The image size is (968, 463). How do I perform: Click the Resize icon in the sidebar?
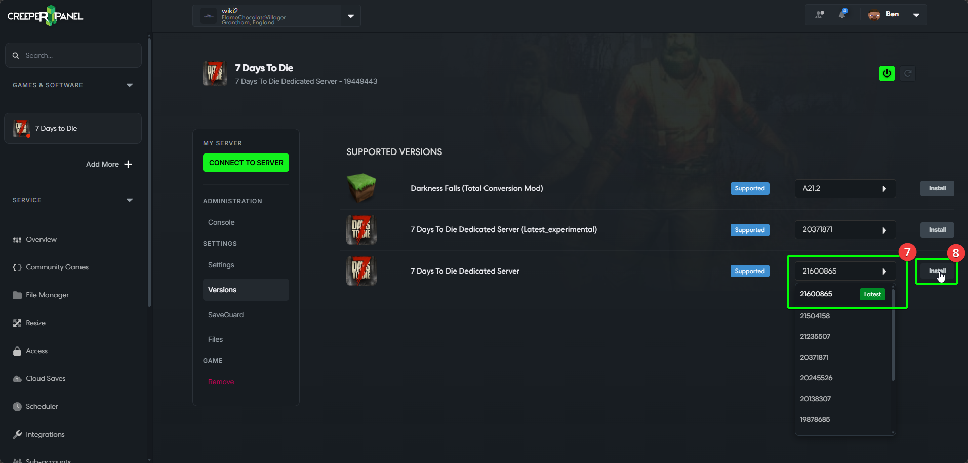(17, 323)
